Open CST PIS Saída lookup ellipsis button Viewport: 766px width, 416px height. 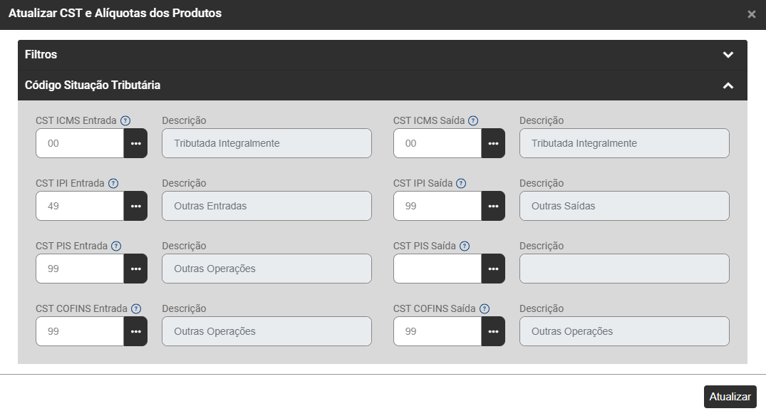pyautogui.click(x=493, y=269)
